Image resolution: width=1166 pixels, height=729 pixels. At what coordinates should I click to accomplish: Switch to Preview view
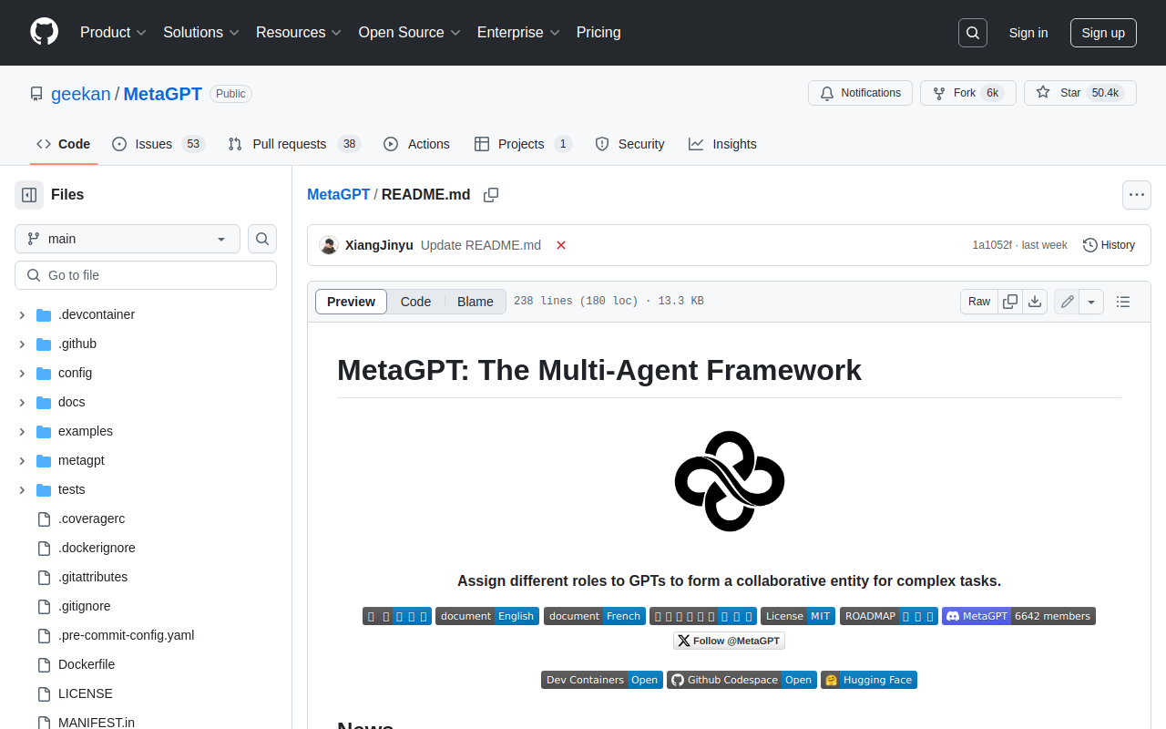351,302
